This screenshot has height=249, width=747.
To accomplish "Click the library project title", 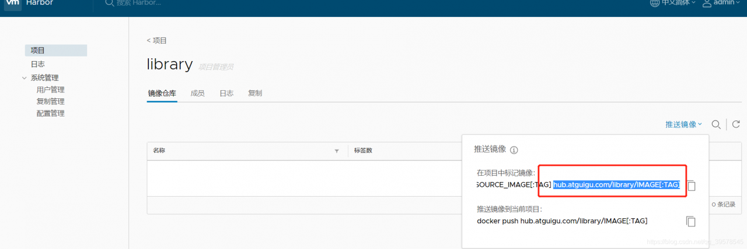I will coord(169,64).
